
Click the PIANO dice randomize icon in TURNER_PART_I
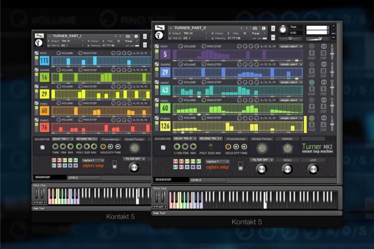tap(36, 120)
